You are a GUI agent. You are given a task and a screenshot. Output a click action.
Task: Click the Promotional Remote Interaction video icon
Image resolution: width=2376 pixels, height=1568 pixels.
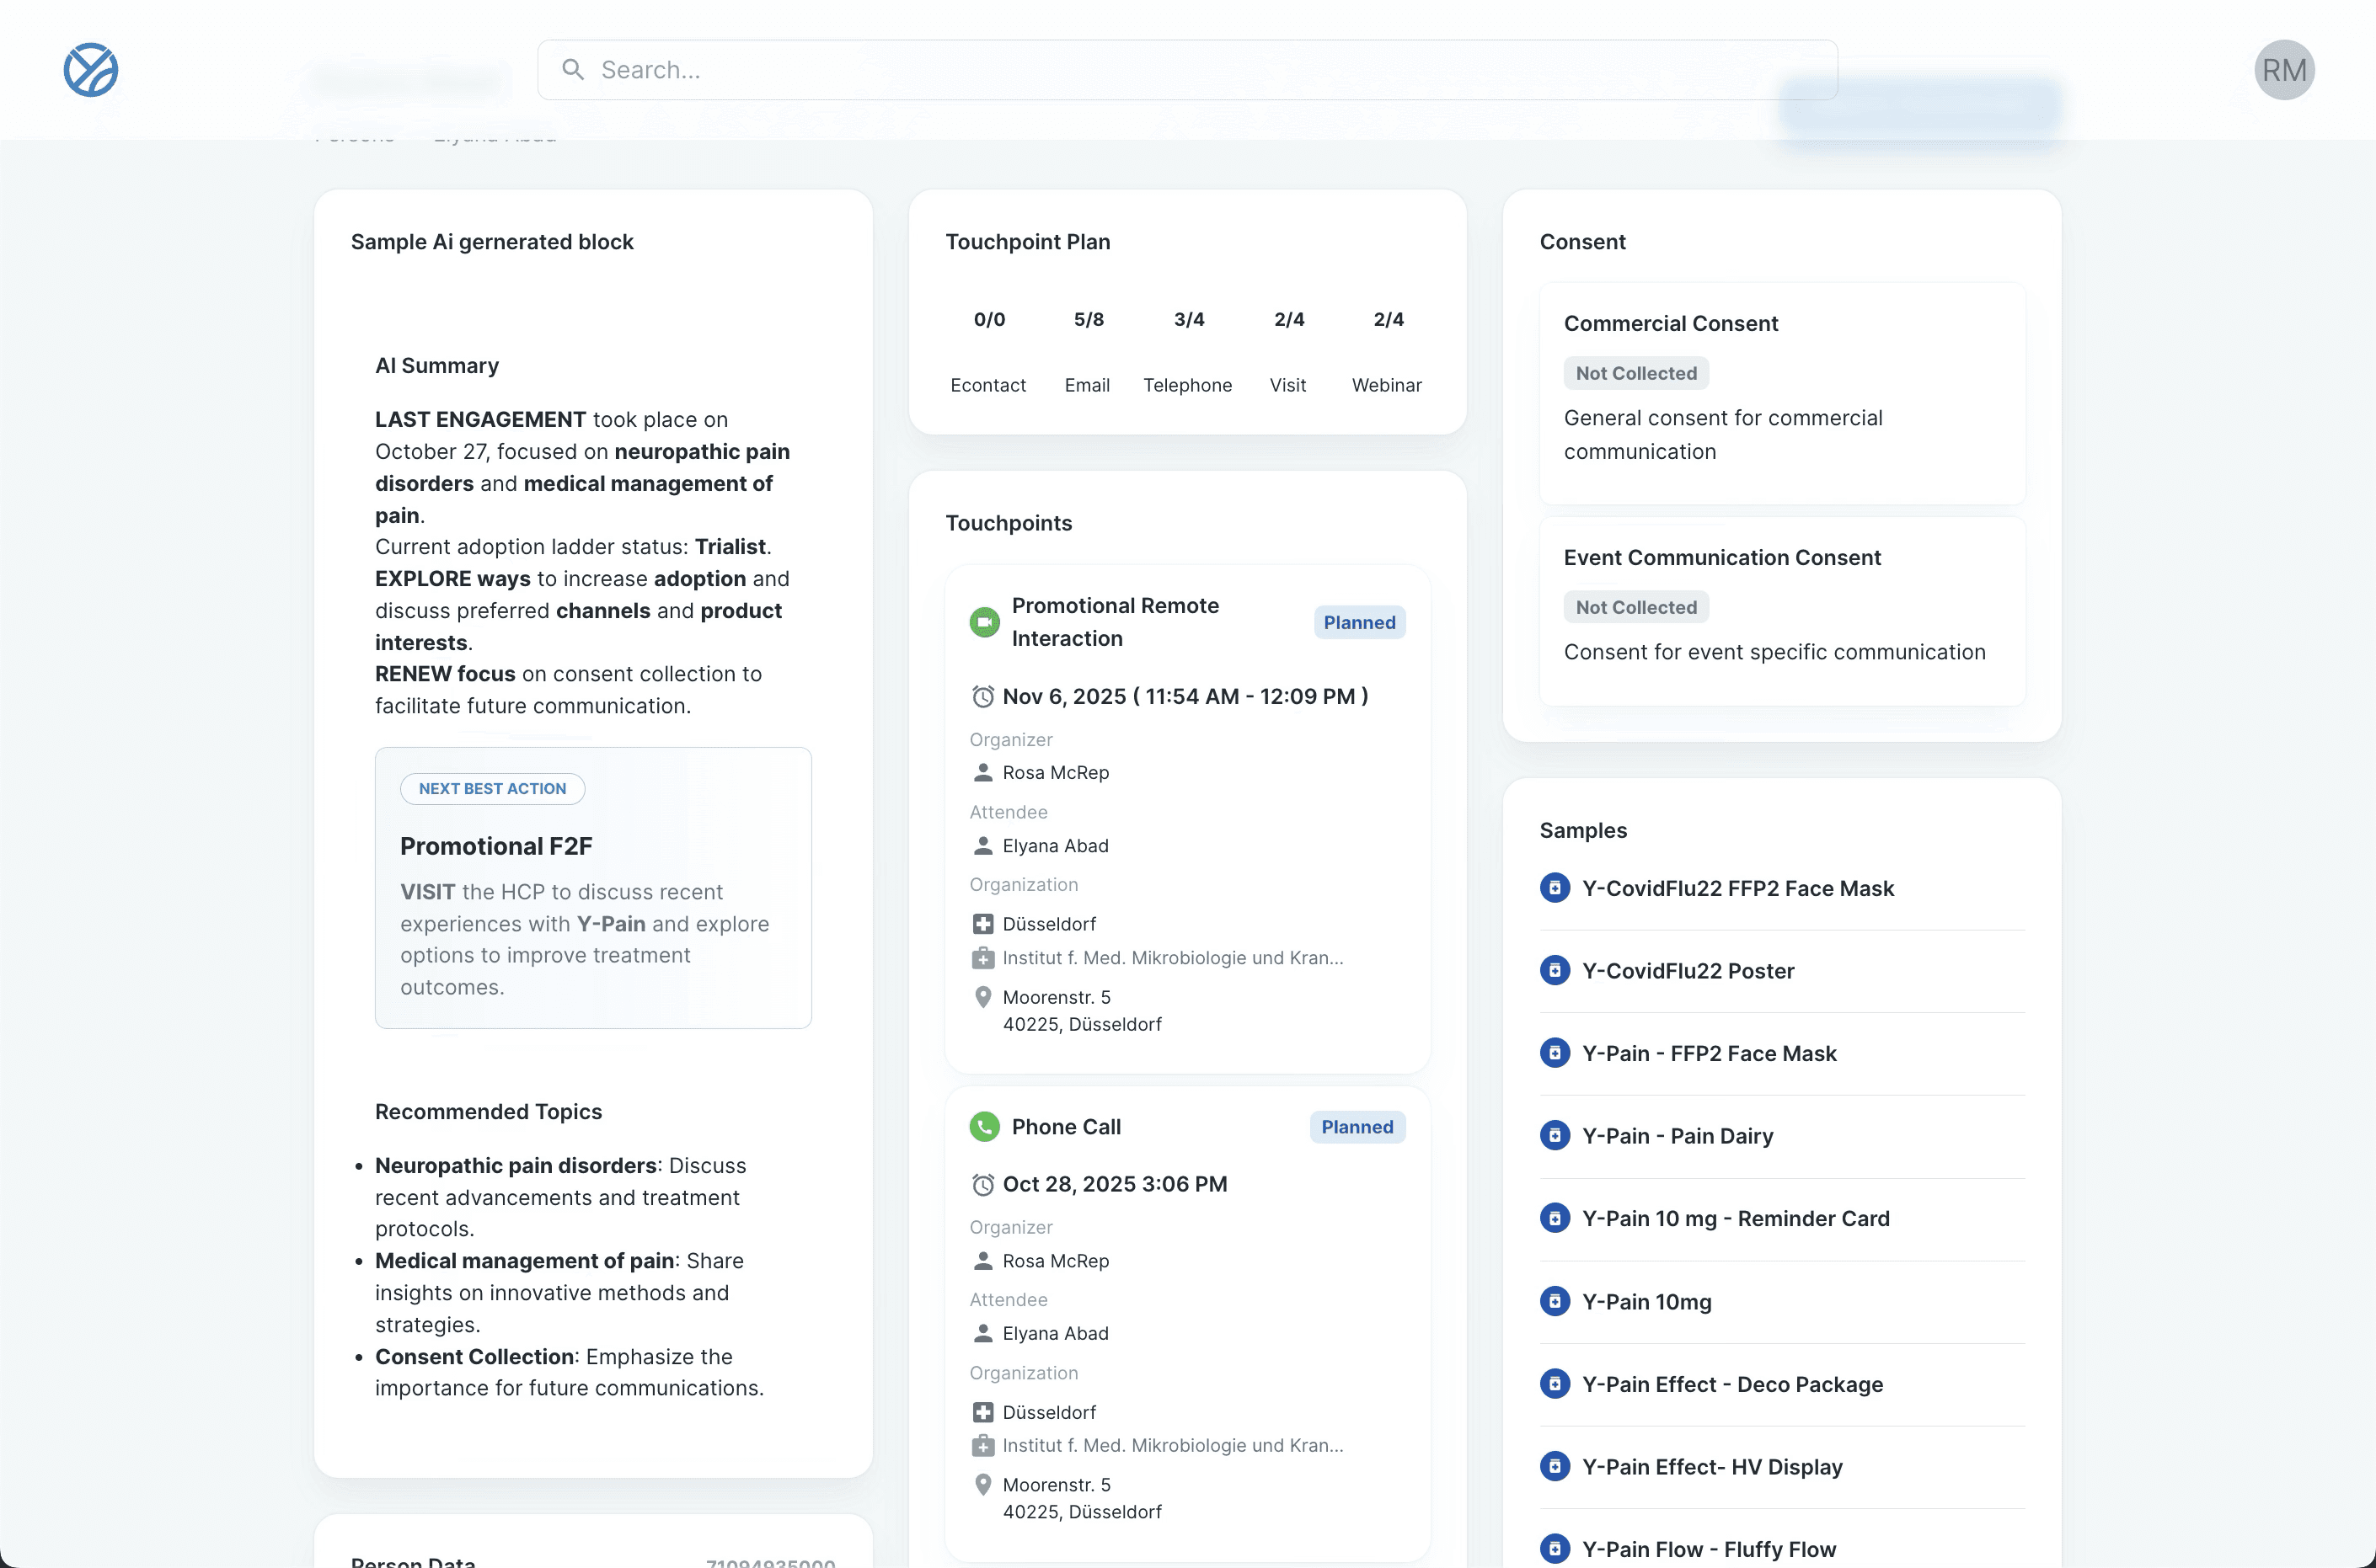pyautogui.click(x=984, y=622)
